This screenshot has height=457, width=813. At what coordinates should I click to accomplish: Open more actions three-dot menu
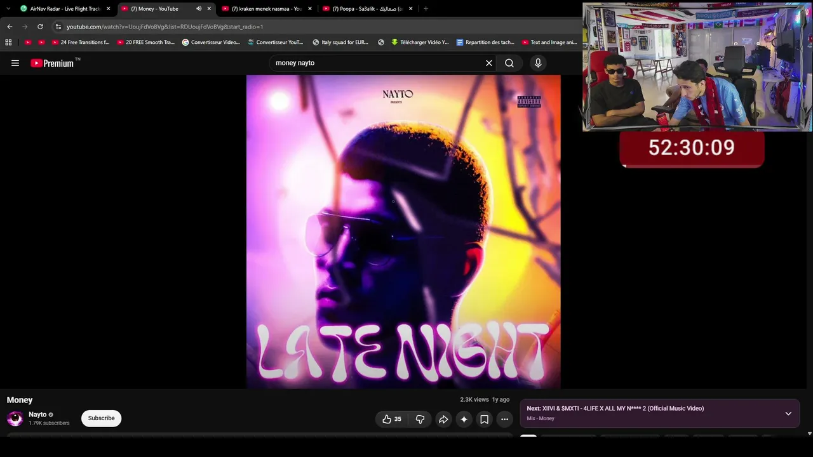pyautogui.click(x=504, y=419)
